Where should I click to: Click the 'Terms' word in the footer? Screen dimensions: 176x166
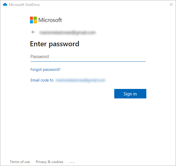[x=15, y=162]
